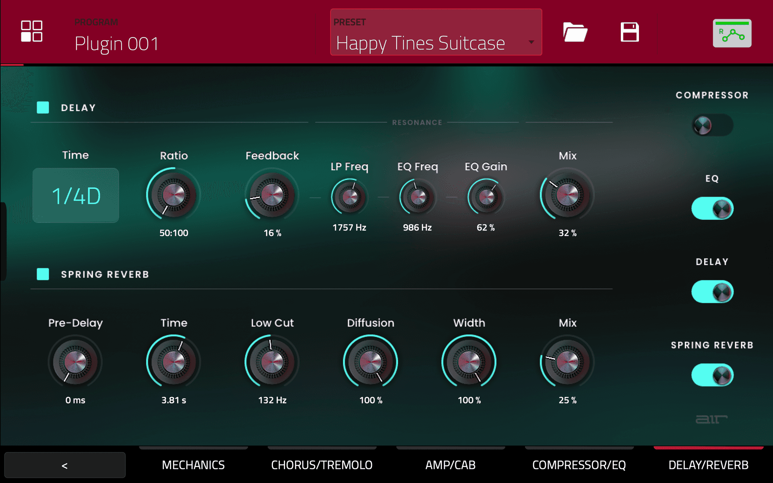Click the Delay Feedback knob

coord(272,195)
